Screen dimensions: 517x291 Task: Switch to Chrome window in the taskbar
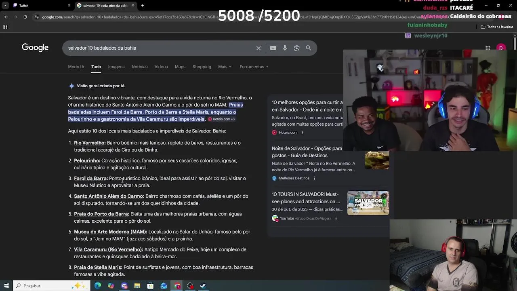tap(177, 286)
